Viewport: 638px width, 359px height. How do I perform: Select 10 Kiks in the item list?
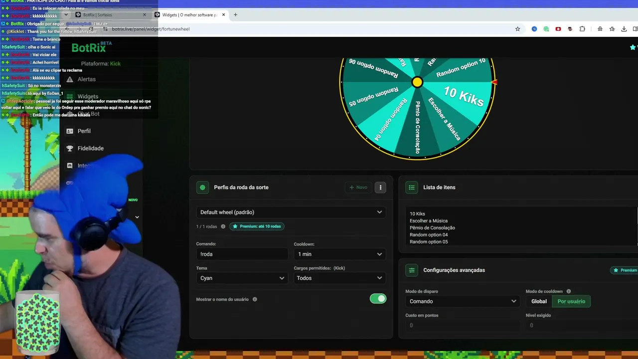pyautogui.click(x=417, y=214)
